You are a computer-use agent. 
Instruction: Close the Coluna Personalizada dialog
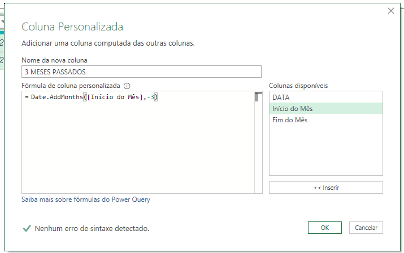pyautogui.click(x=391, y=11)
